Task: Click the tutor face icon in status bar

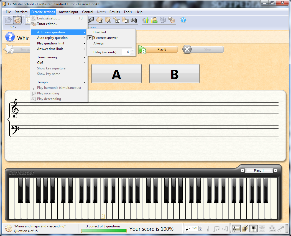Action: 8,229
